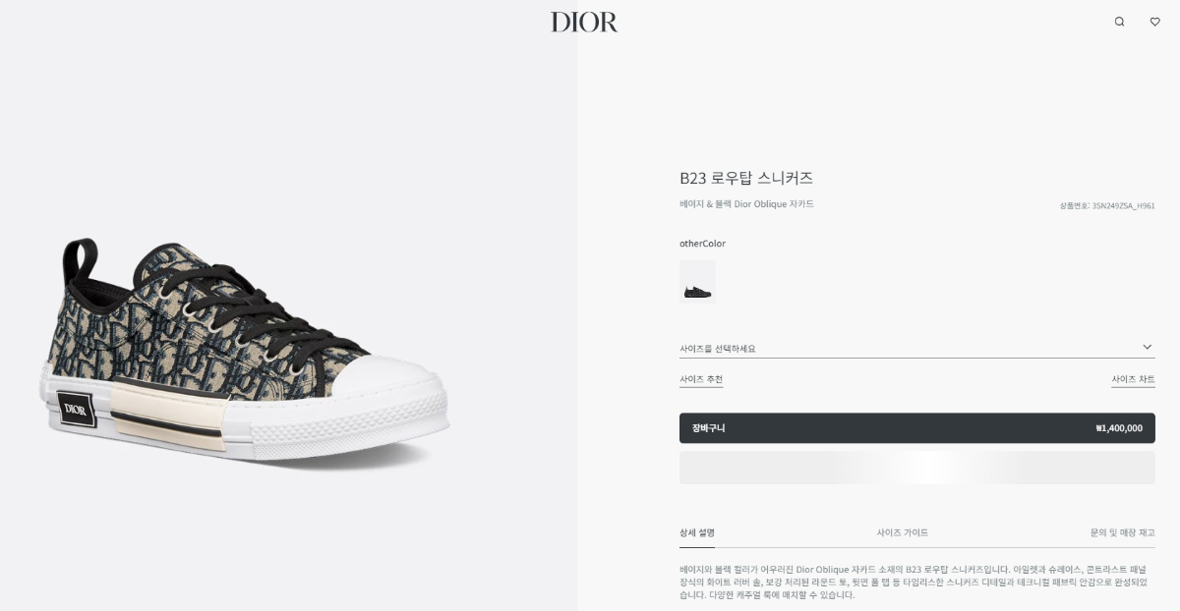Screen dimensions: 1180x611
Task: Click the size dropdown chevron arrow
Action: click(x=1147, y=347)
